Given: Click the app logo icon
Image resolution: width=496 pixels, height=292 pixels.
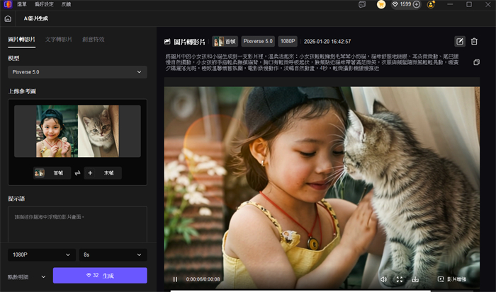Looking at the screenshot, I should [8, 4].
